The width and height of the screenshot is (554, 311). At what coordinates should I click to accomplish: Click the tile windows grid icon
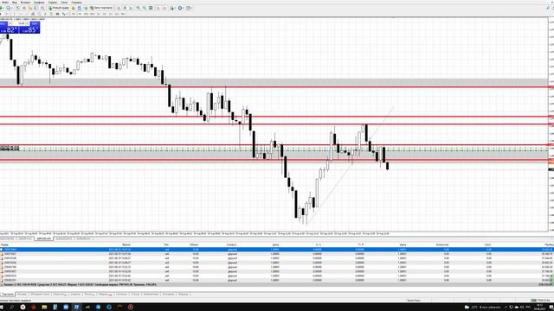(x=151, y=8)
